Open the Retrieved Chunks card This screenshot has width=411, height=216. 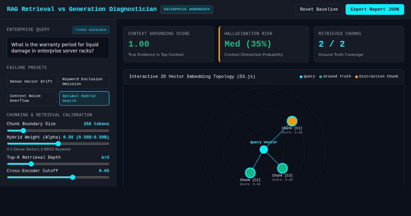359,44
